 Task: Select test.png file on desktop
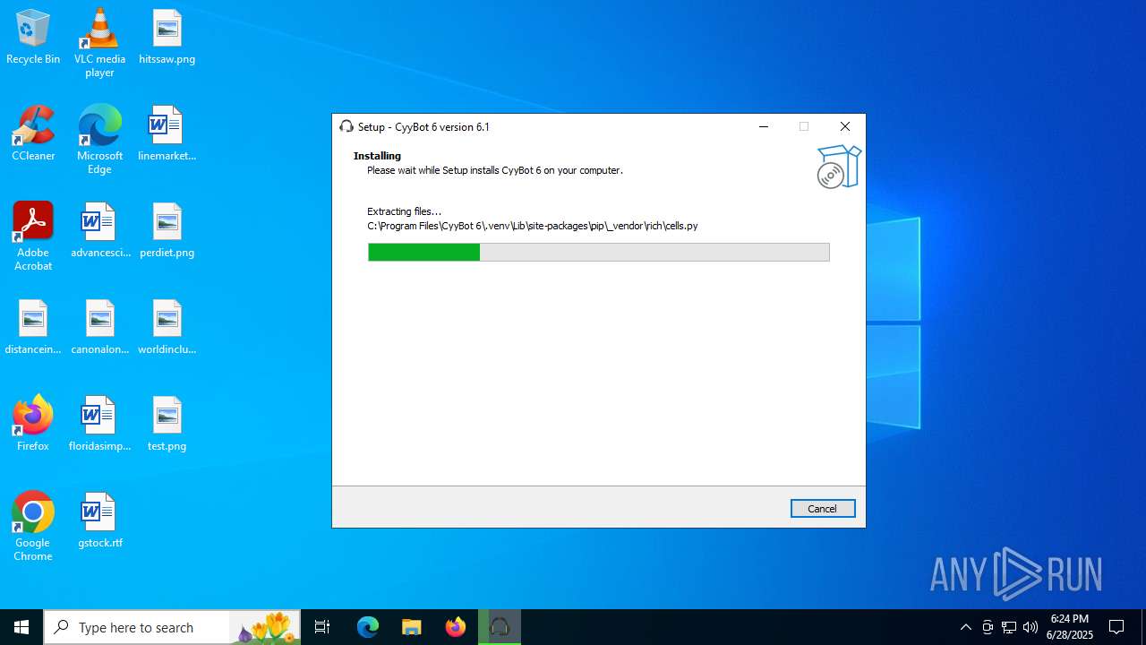point(167,425)
